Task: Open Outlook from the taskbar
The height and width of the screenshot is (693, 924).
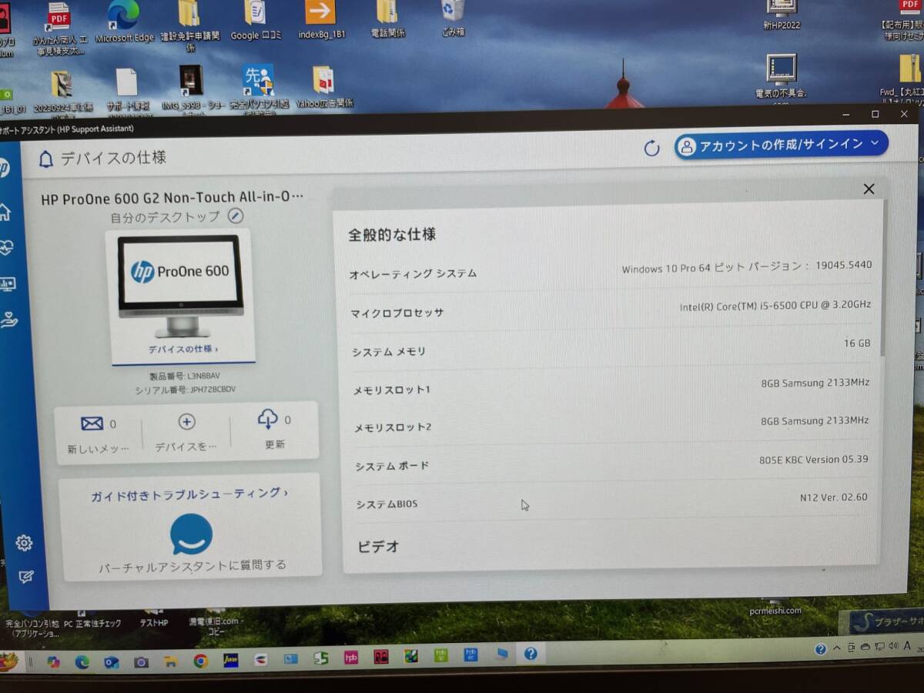Action: (x=112, y=661)
